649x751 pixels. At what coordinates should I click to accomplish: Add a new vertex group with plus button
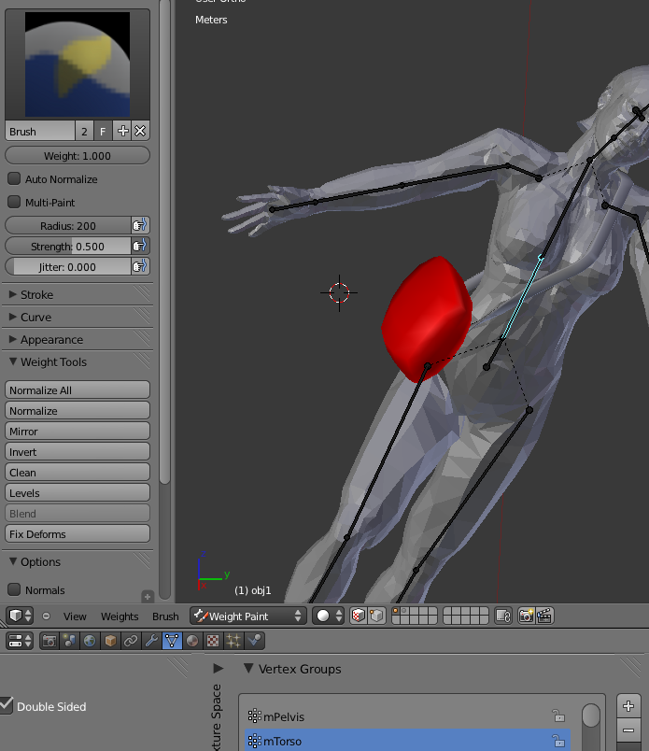[628, 706]
